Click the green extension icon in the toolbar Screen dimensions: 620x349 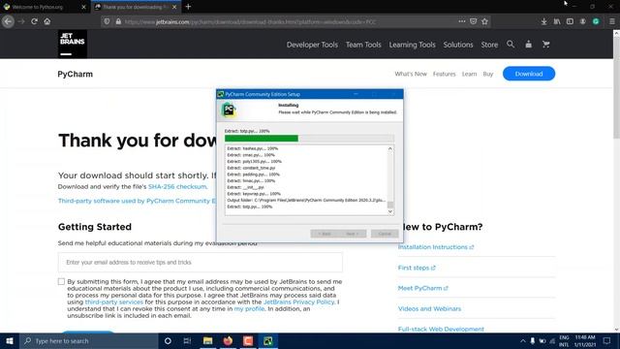(596, 21)
